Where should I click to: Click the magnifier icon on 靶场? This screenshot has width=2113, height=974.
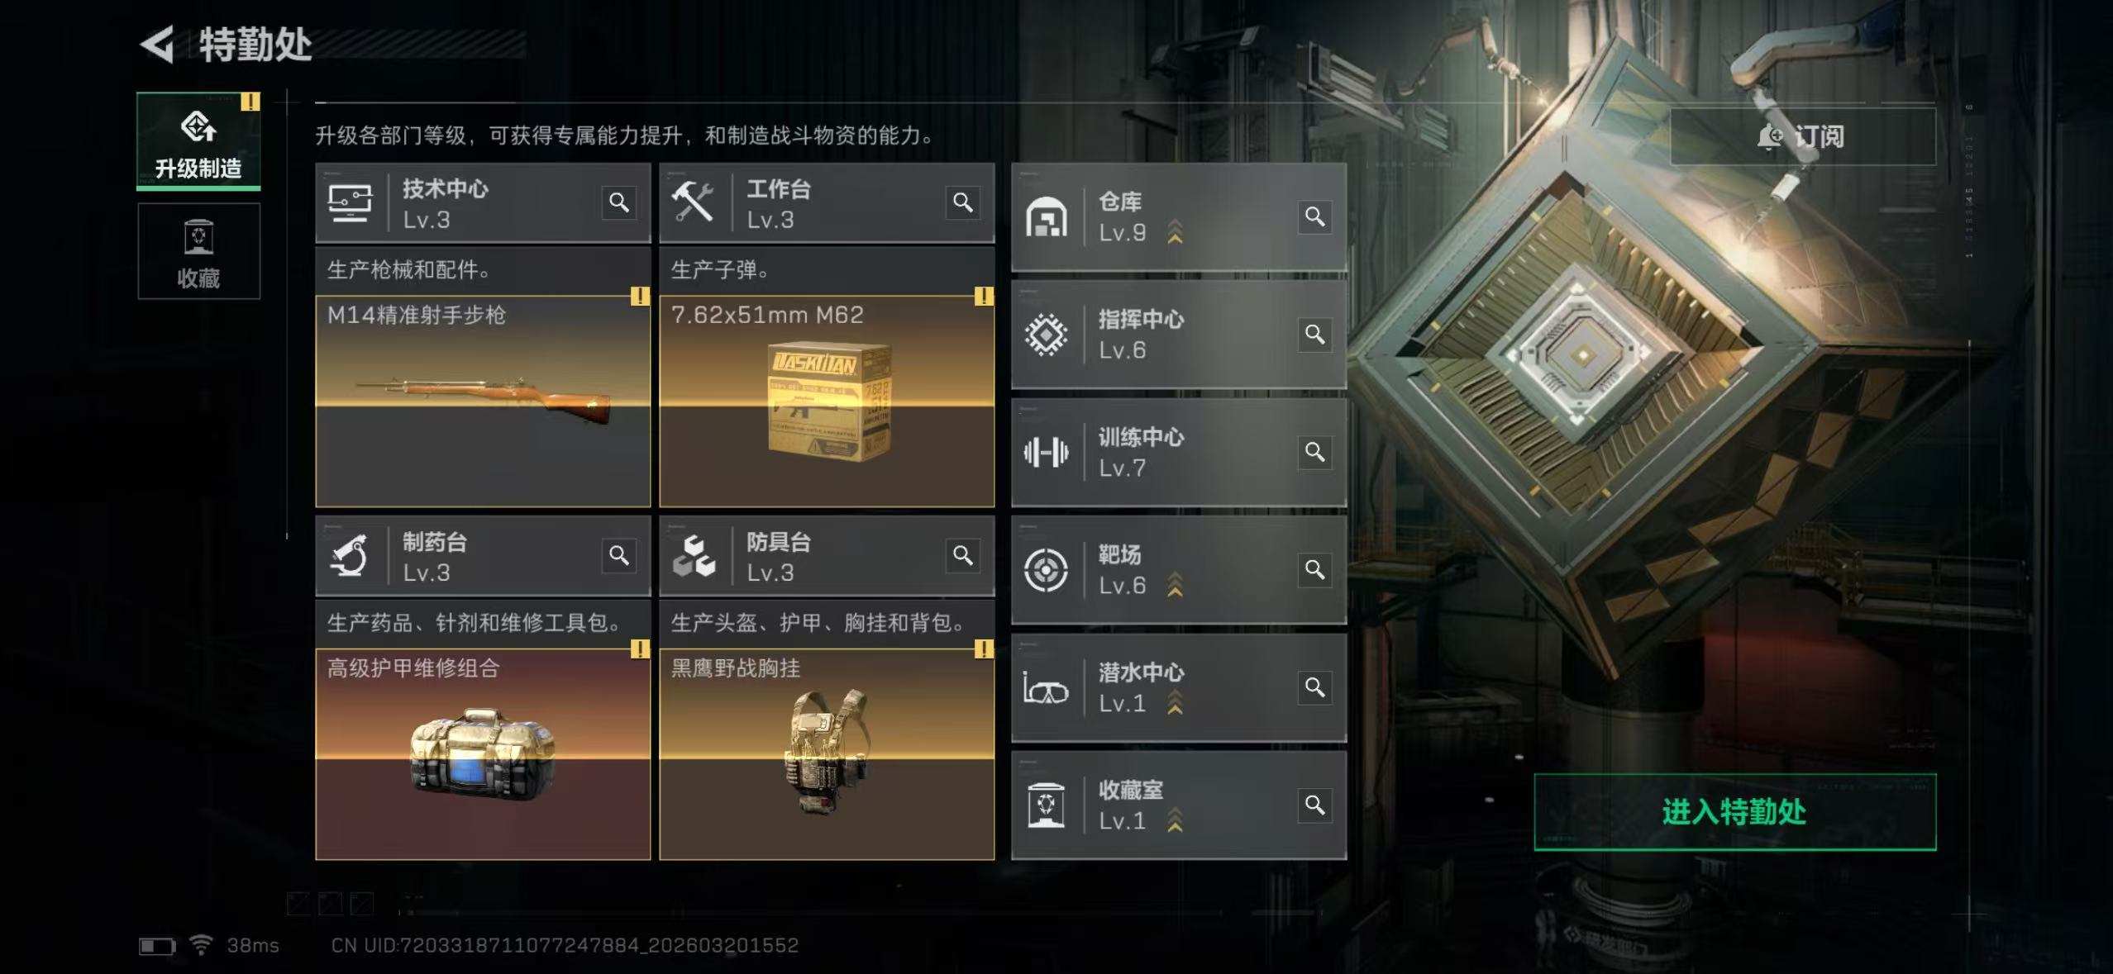click(x=1315, y=569)
